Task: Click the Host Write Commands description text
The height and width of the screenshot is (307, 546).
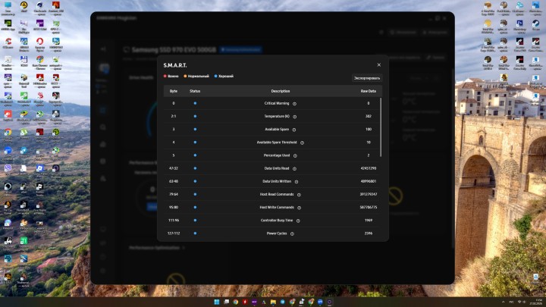Action: tap(277, 207)
